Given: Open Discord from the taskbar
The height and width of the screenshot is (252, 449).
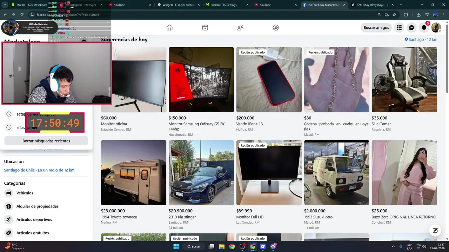Looking at the screenshot, I should (x=273, y=246).
